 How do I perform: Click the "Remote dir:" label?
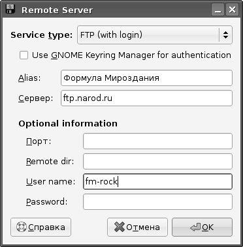coord(50,162)
